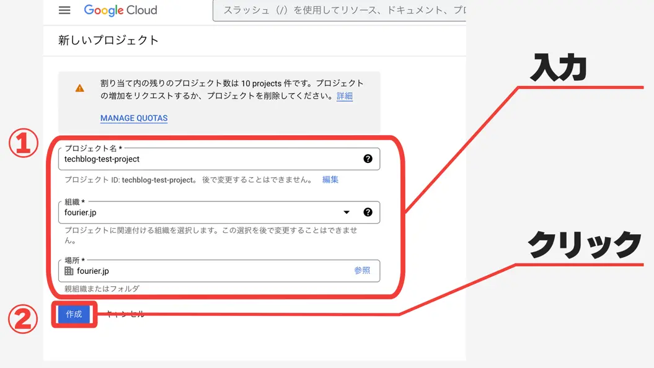This screenshot has width=654, height=368.
Task: Click the 親組織またはフォルダ helper text
Action: (102, 289)
